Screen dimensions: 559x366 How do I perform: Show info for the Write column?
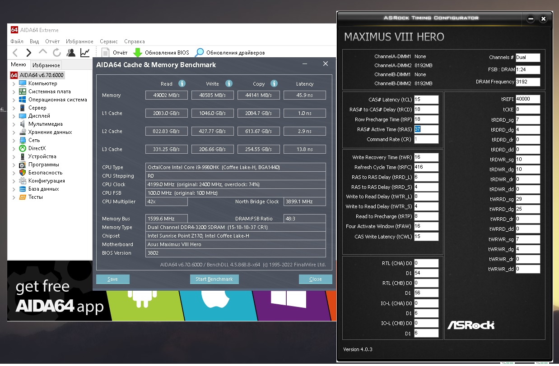229,83
